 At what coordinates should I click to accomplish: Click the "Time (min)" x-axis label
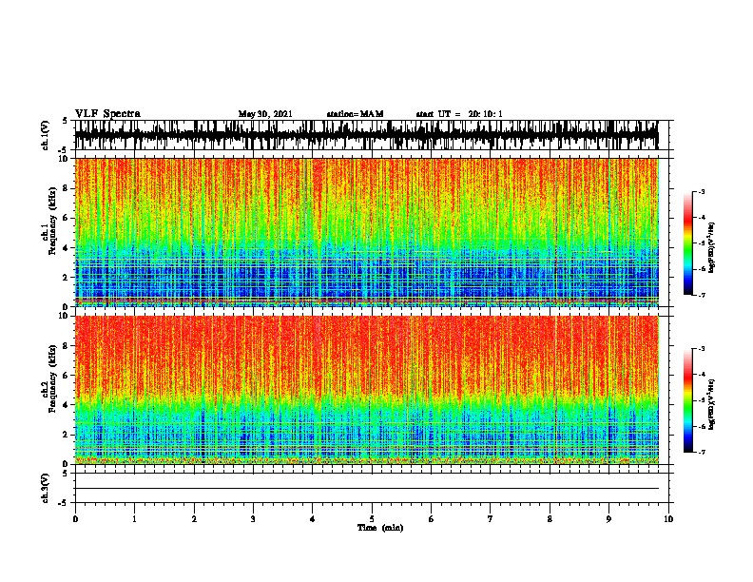(x=380, y=528)
